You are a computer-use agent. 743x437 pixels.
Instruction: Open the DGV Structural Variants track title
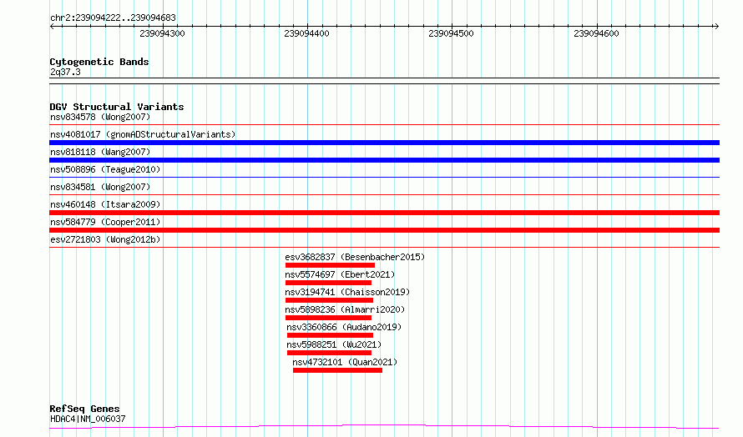pyautogui.click(x=117, y=107)
